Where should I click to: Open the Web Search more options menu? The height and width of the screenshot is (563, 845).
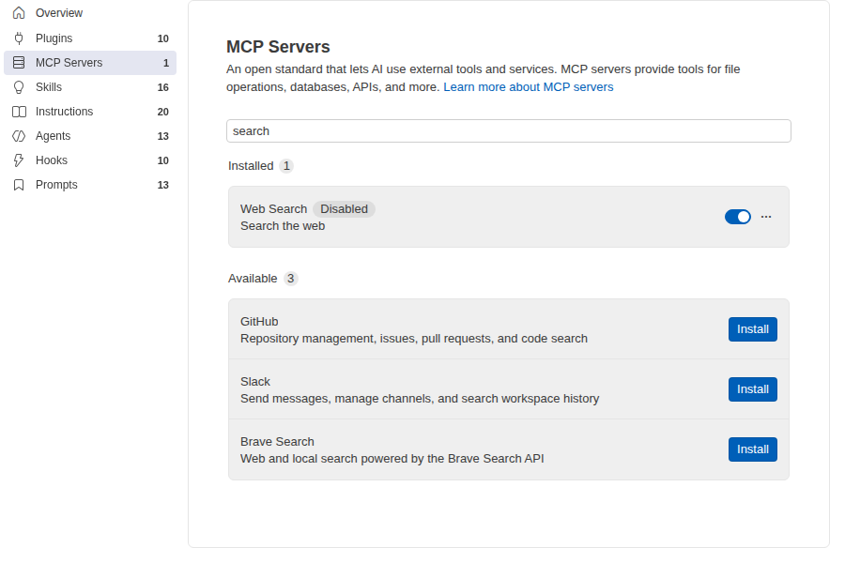pyautogui.click(x=766, y=217)
